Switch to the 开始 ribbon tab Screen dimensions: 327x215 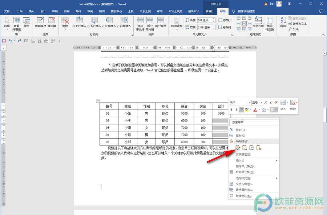[x=20, y=11]
